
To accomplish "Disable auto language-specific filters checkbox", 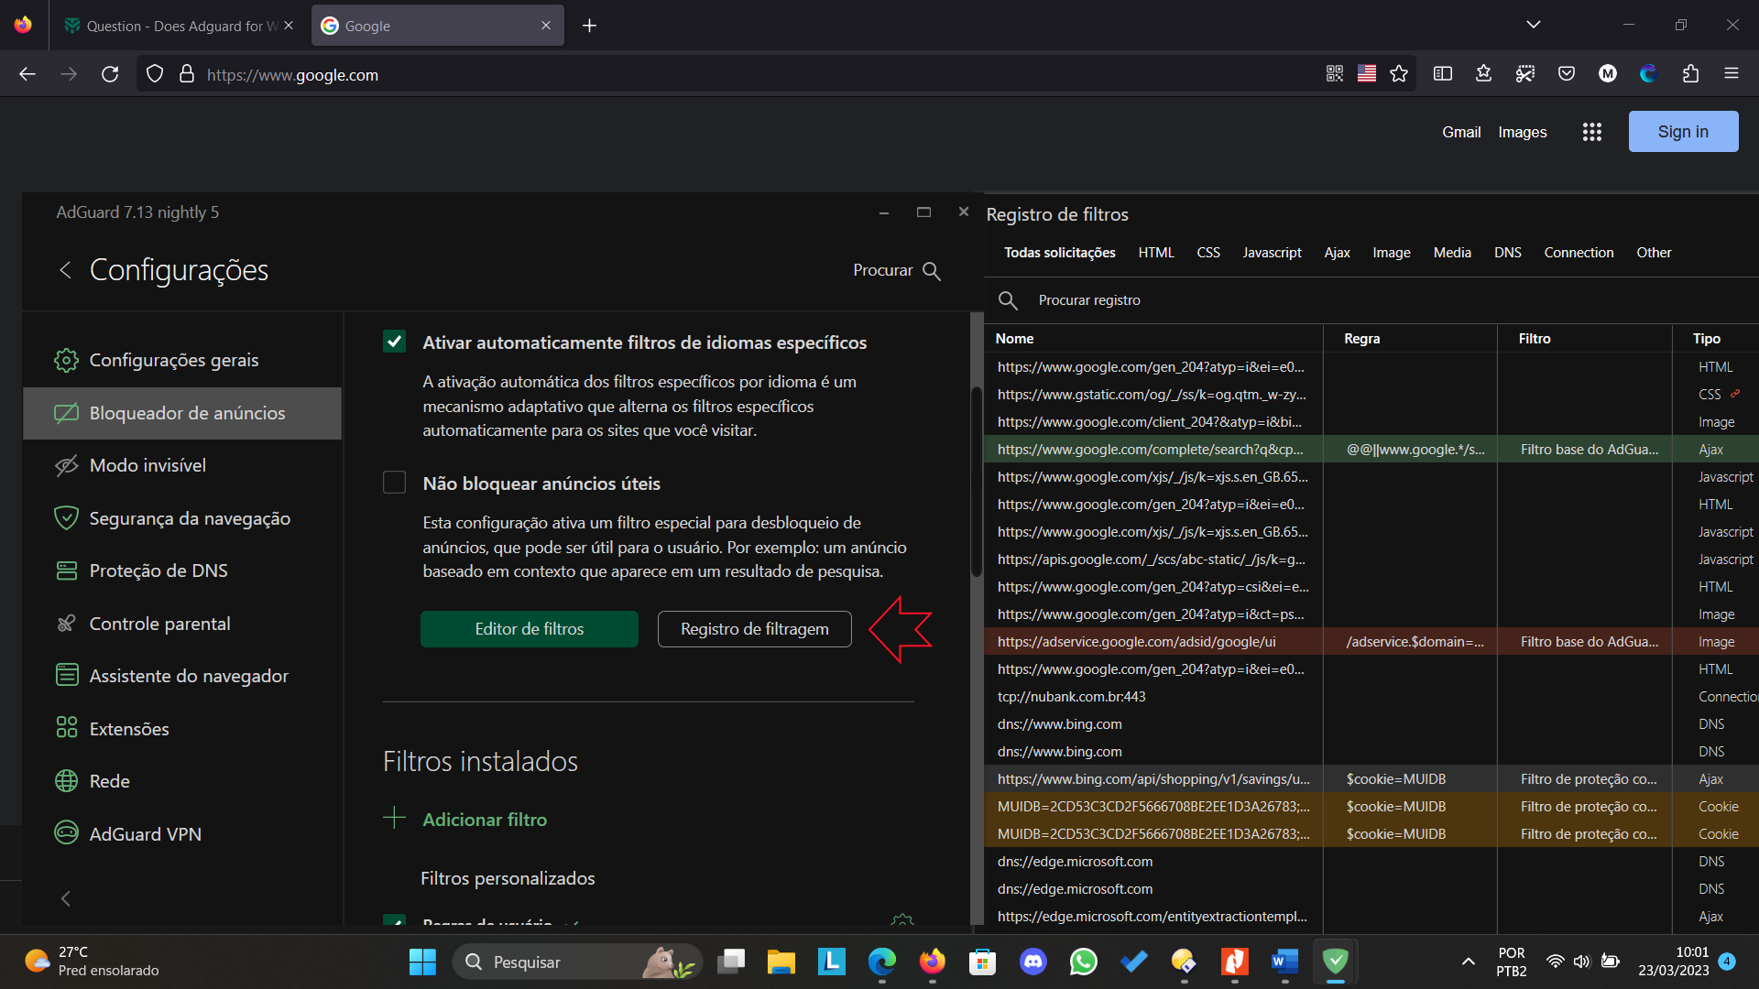I will (394, 342).
